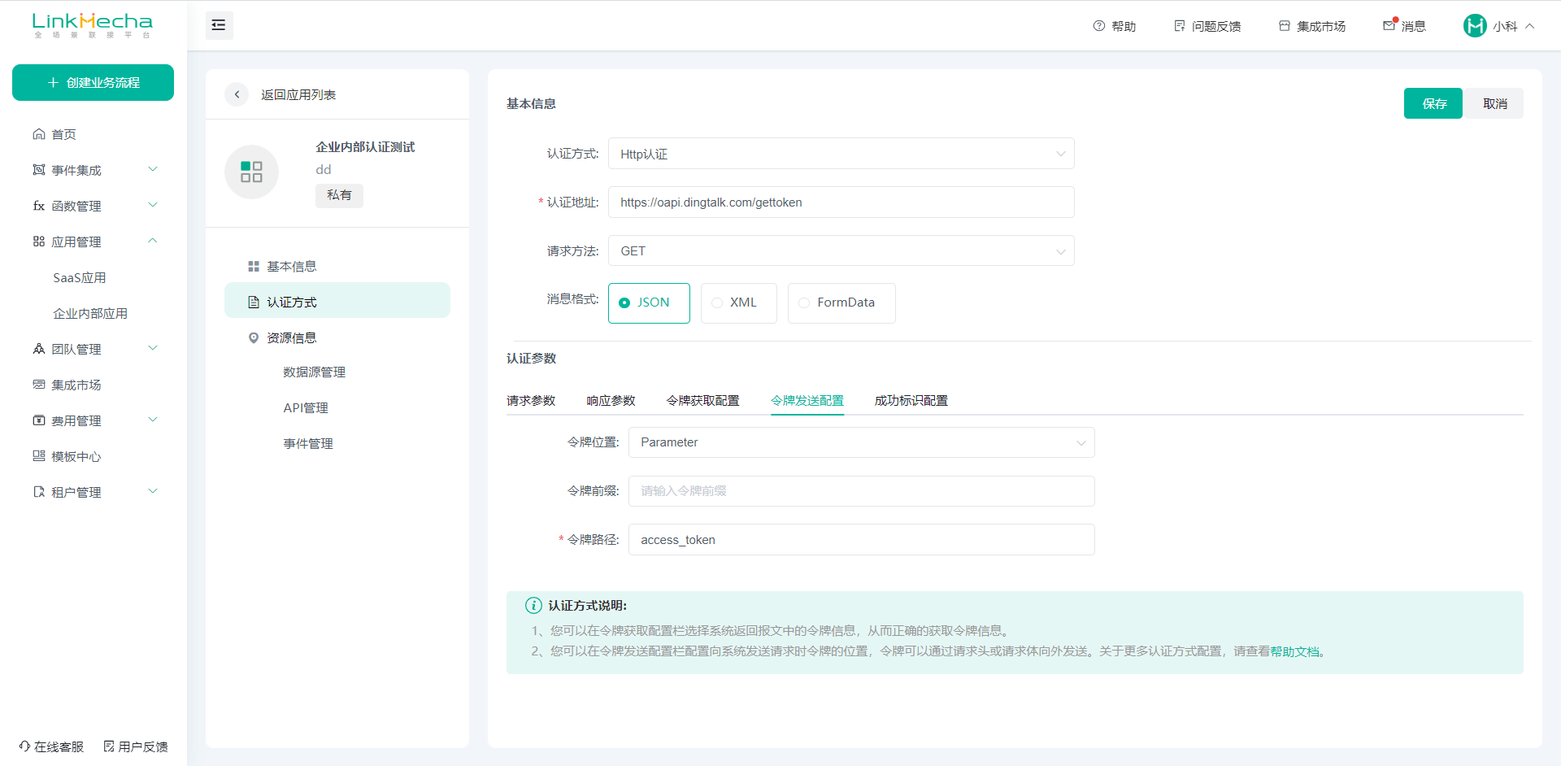
Task: Open 企业内部应用 submenu item
Action: tap(90, 314)
